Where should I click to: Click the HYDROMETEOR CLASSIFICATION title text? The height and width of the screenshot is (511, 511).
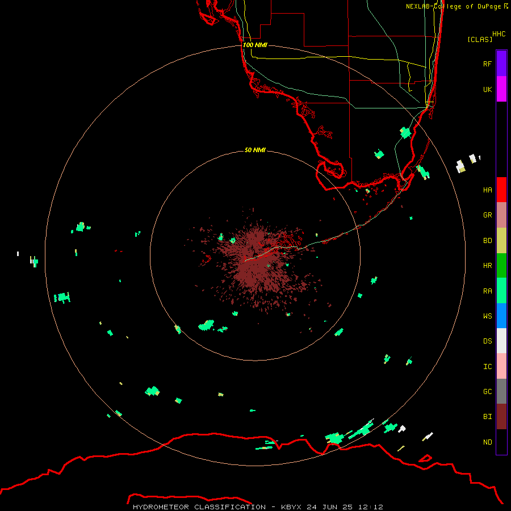199,507
